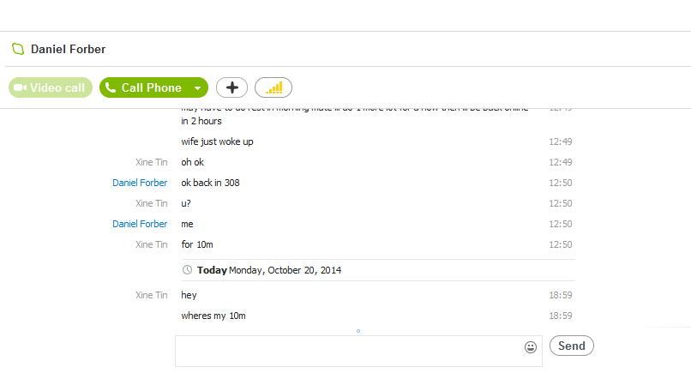Click the "wife just woke up" message
The image size is (691, 373).
(217, 141)
